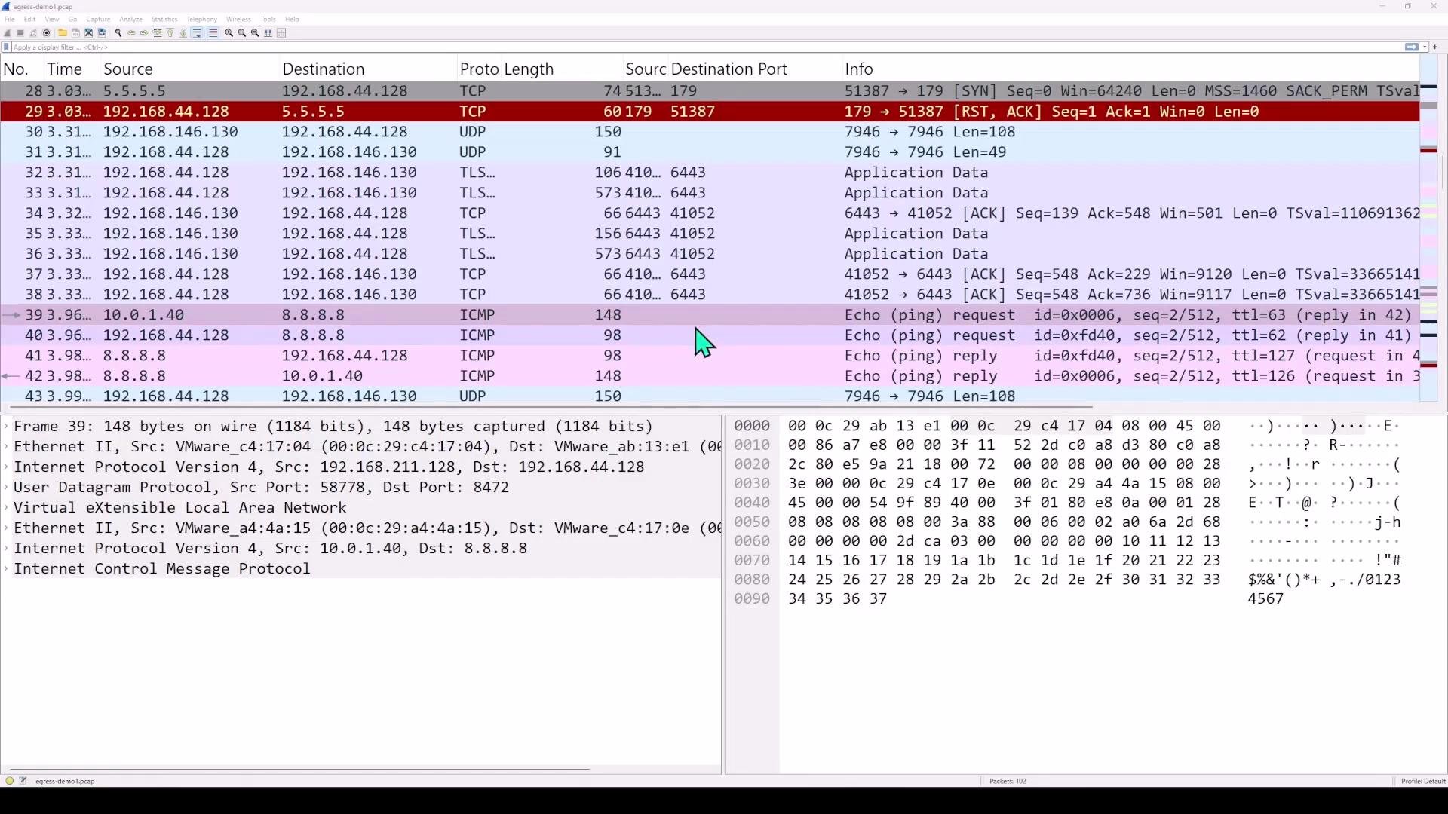Open capture file properties in status bar

23,781
